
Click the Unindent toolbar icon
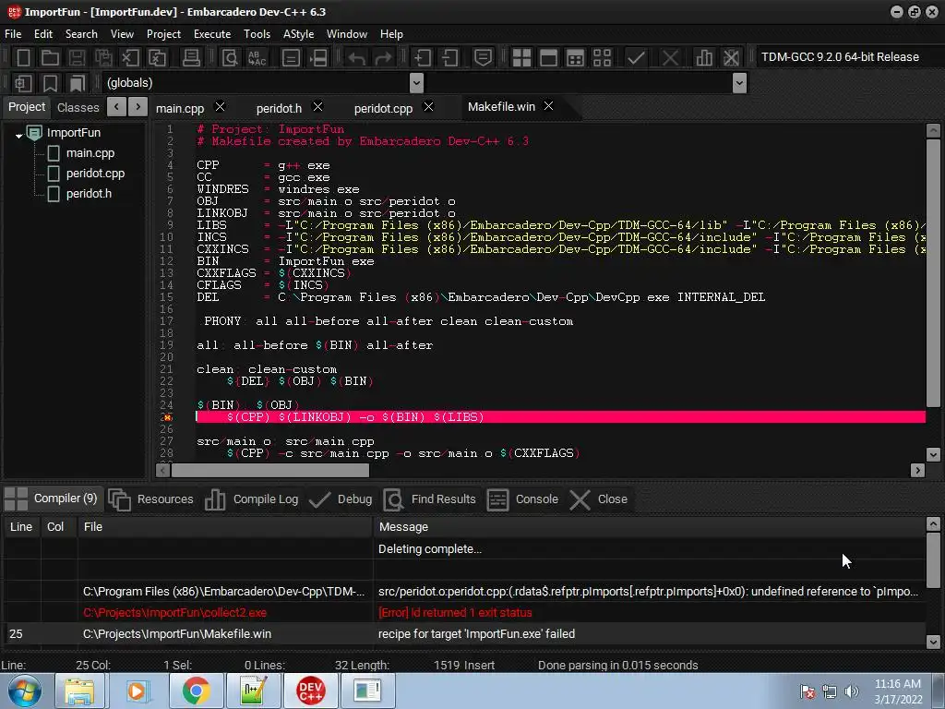pos(449,58)
